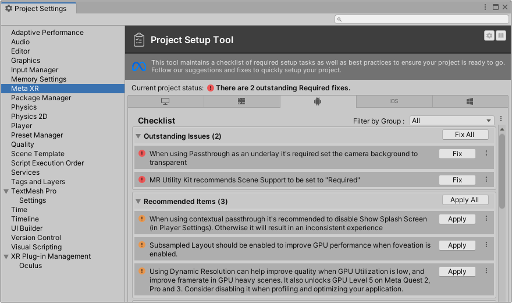This screenshot has width=512, height=303.
Task: Open the Filter by Group dropdown
Action: click(x=452, y=121)
